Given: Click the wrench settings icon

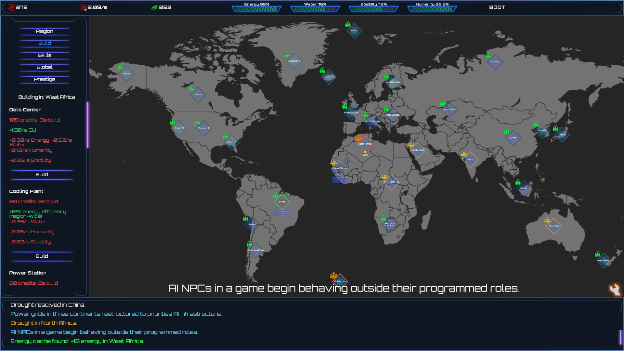Looking at the screenshot, I should tap(615, 289).
